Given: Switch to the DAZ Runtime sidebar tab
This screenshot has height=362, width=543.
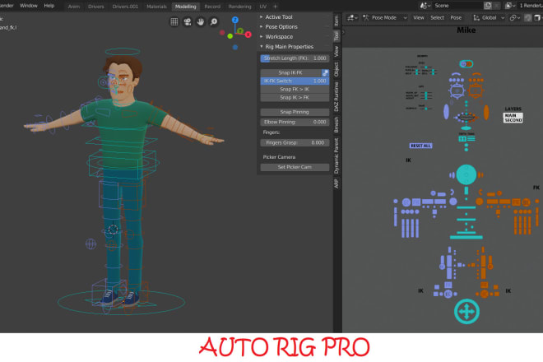Looking at the screenshot, I should 336,96.
